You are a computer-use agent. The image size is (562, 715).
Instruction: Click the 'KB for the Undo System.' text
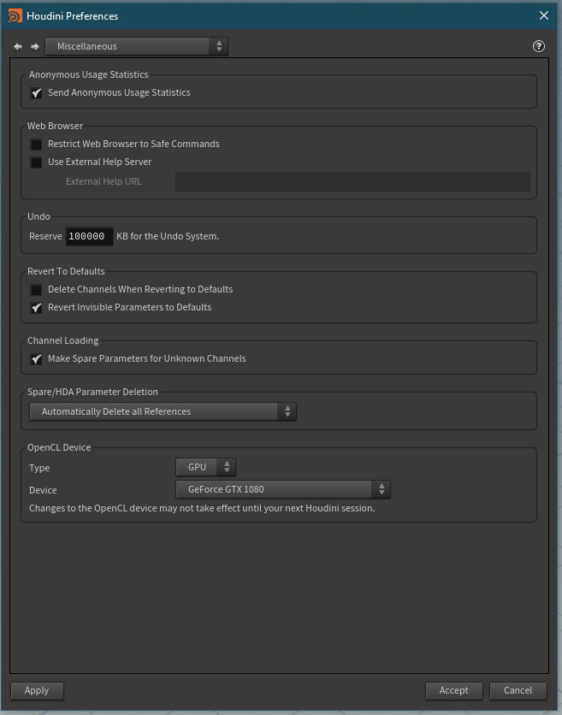168,236
